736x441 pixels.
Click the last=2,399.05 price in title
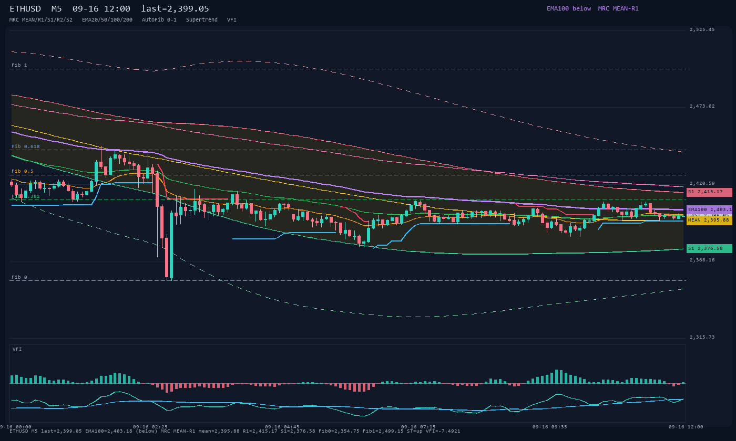pos(175,9)
